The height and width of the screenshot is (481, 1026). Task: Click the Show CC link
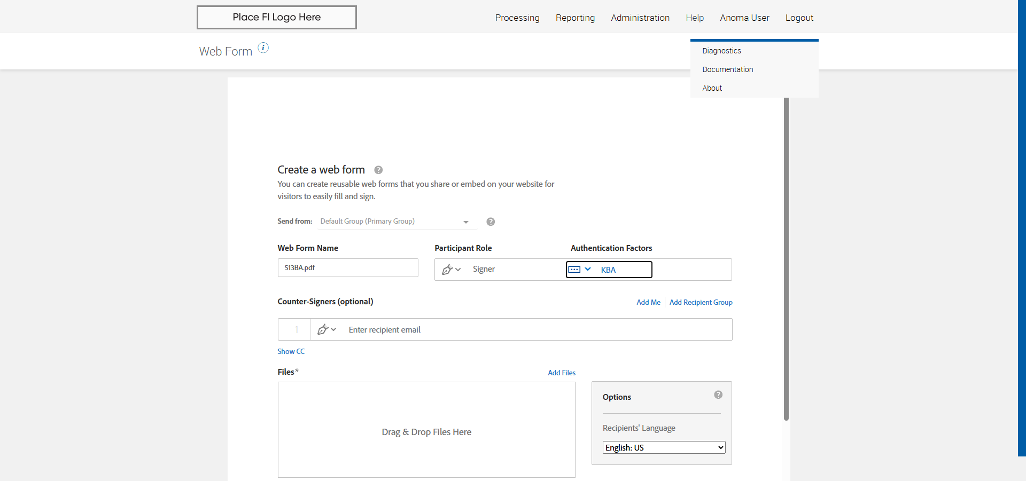coord(291,351)
